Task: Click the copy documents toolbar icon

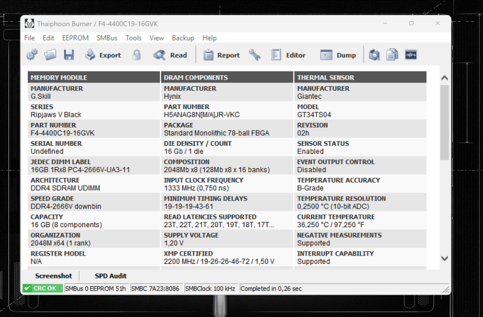Action: click(x=392, y=55)
